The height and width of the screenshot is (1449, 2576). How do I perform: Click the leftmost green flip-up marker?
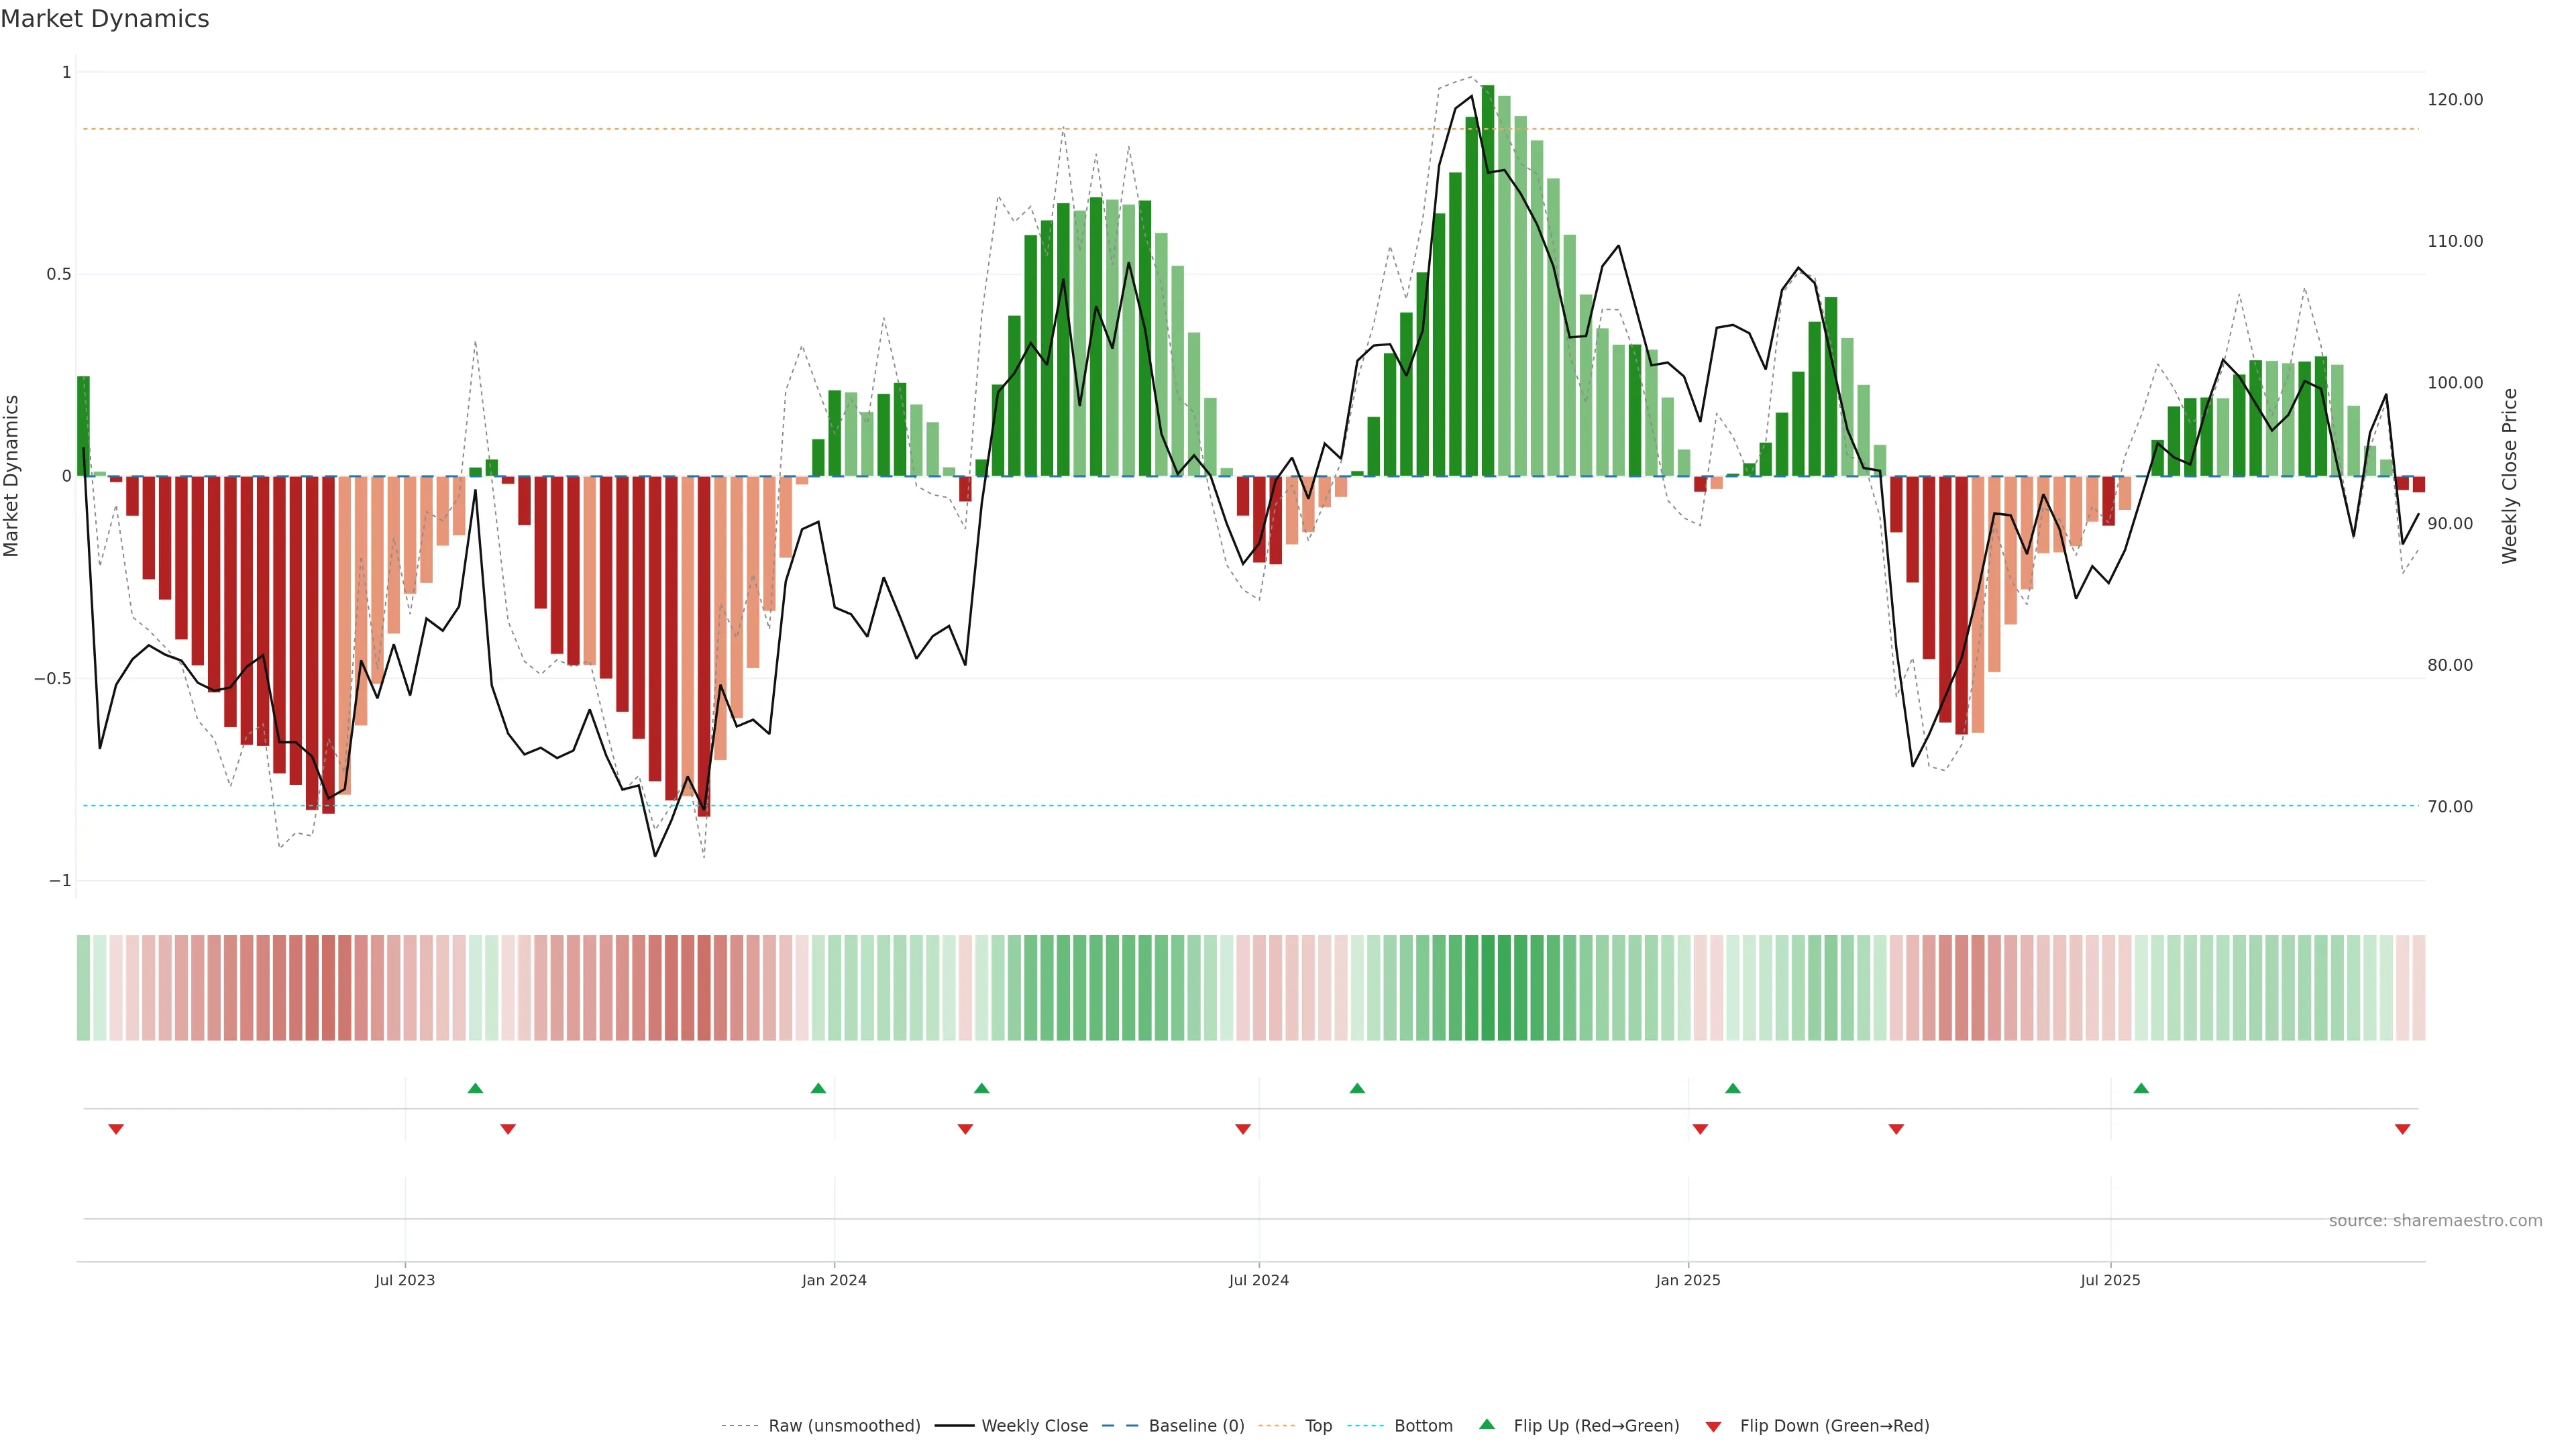pyautogui.click(x=475, y=1088)
